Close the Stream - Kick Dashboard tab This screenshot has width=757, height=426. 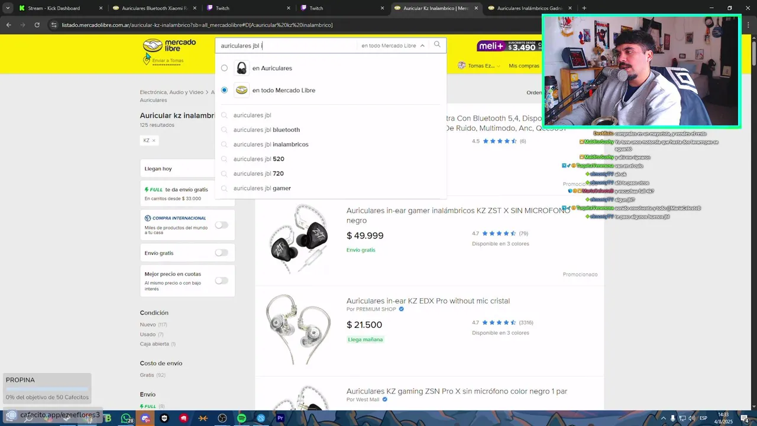point(101,8)
